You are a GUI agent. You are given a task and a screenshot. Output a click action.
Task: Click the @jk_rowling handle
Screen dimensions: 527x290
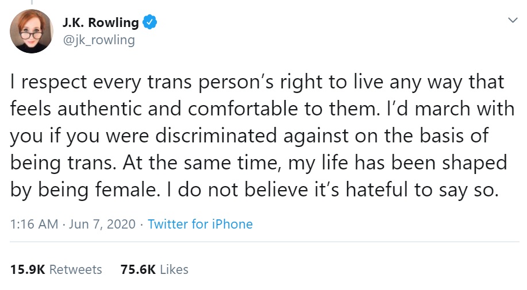click(x=98, y=40)
